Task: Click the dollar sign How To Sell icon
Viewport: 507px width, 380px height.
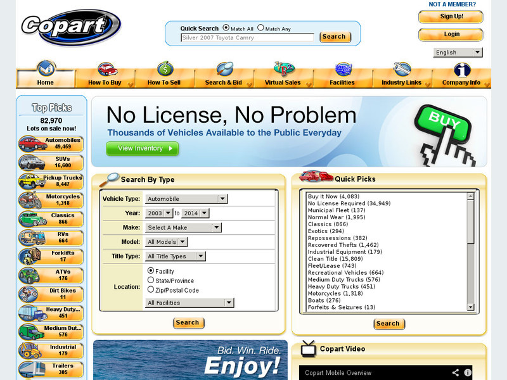Action: click(165, 68)
